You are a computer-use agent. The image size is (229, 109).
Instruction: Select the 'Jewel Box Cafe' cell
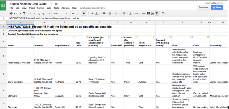pos(20,74)
